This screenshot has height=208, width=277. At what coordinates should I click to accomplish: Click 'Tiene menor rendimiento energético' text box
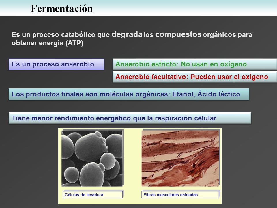tap(130, 118)
